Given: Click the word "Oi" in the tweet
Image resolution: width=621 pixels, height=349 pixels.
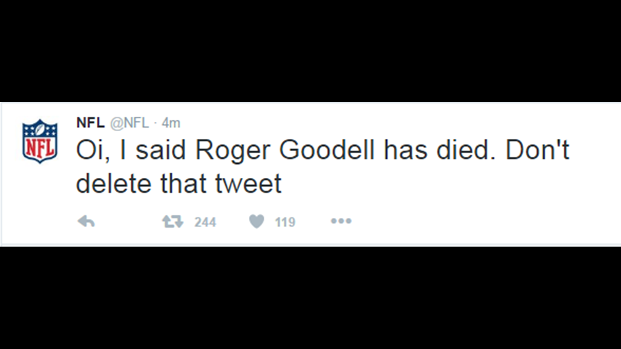Looking at the screenshot, I should 90,150.
